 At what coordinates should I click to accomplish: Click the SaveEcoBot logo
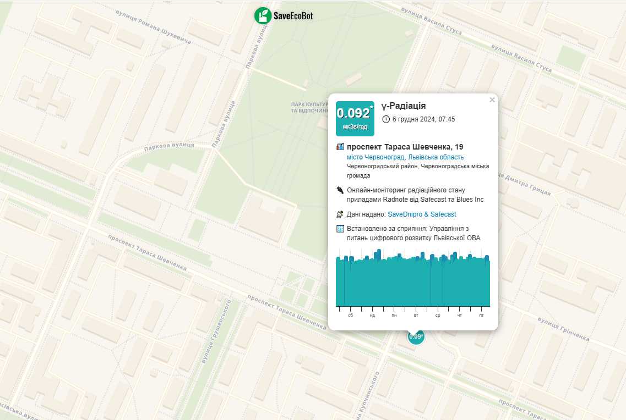point(284,15)
